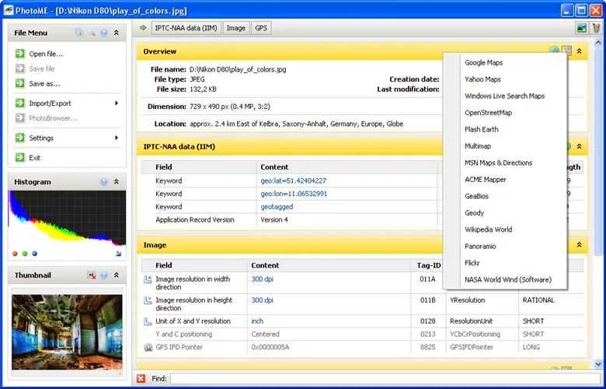This screenshot has height=389, width=606.
Task: Click the magnifier icon in File Menu header
Action: pyautogui.click(x=92, y=33)
